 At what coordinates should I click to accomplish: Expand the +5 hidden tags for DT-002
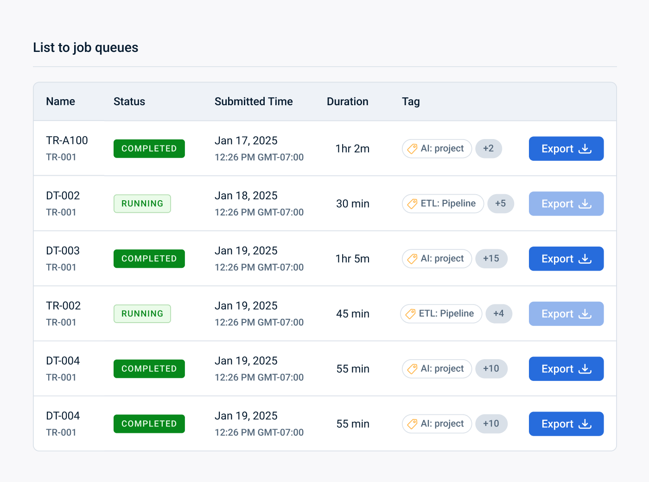(x=501, y=203)
